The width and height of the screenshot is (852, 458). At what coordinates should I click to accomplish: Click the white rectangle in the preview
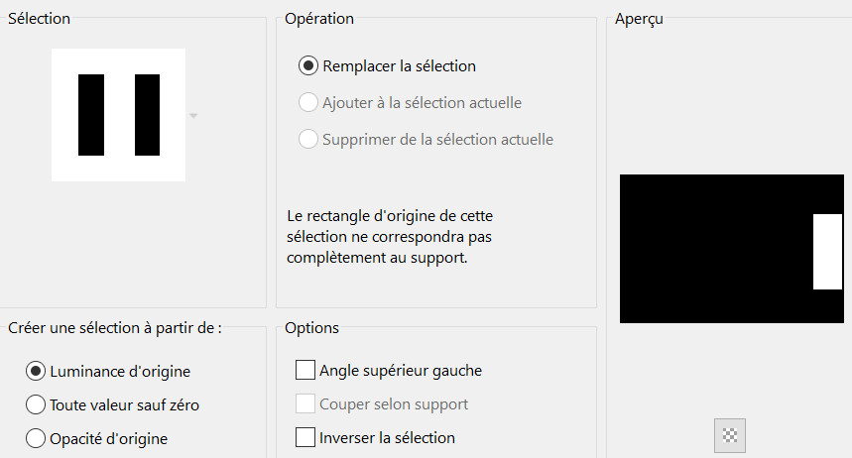click(x=827, y=252)
